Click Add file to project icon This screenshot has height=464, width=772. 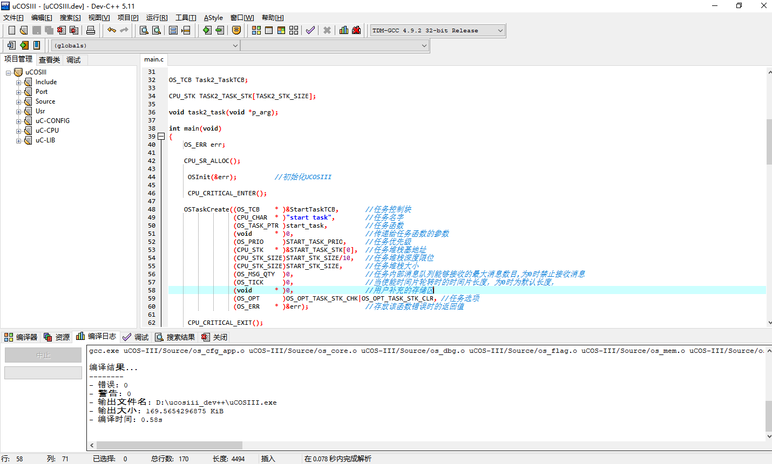(x=207, y=30)
